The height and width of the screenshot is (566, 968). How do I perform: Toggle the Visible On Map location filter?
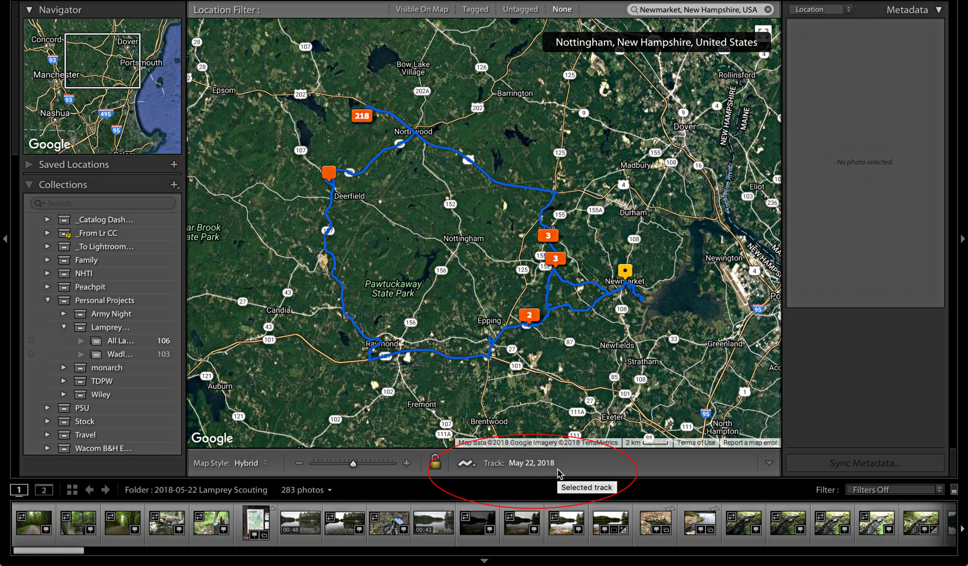point(422,9)
